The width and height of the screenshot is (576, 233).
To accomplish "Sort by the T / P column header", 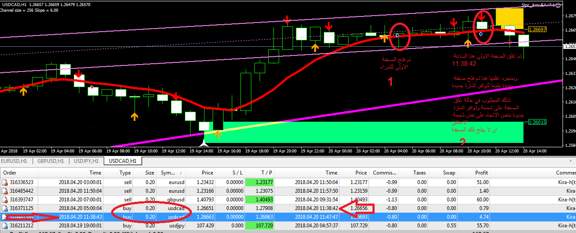I will point(267,173).
